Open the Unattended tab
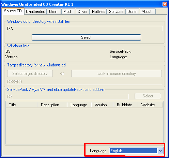The height and width of the screenshot is (158, 169). [35, 12]
